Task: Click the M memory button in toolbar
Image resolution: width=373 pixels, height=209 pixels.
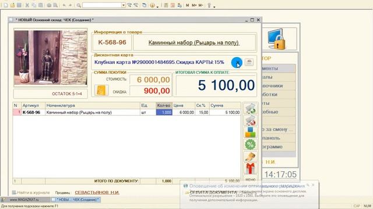Action: (x=188, y=5)
